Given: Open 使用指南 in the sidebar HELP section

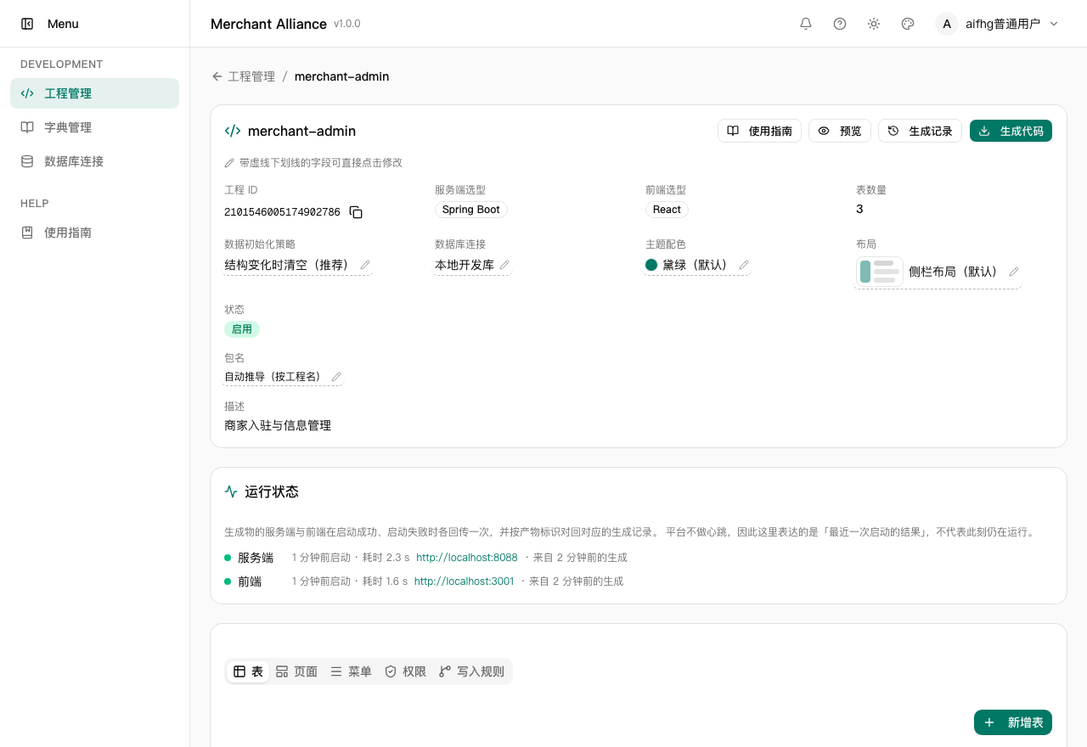Looking at the screenshot, I should [x=94, y=233].
